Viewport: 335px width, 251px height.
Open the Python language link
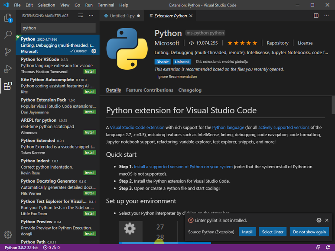(228, 128)
